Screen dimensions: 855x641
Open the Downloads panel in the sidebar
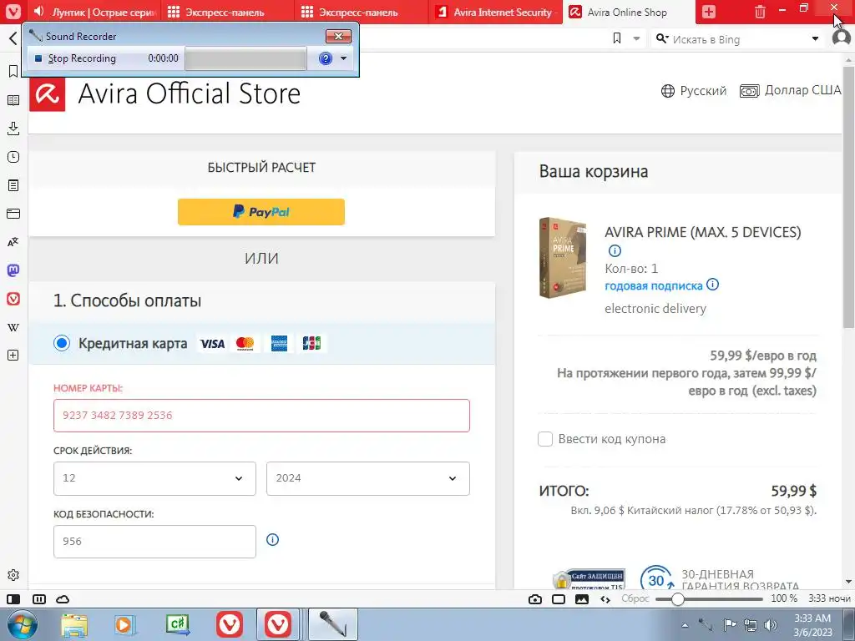tap(13, 129)
